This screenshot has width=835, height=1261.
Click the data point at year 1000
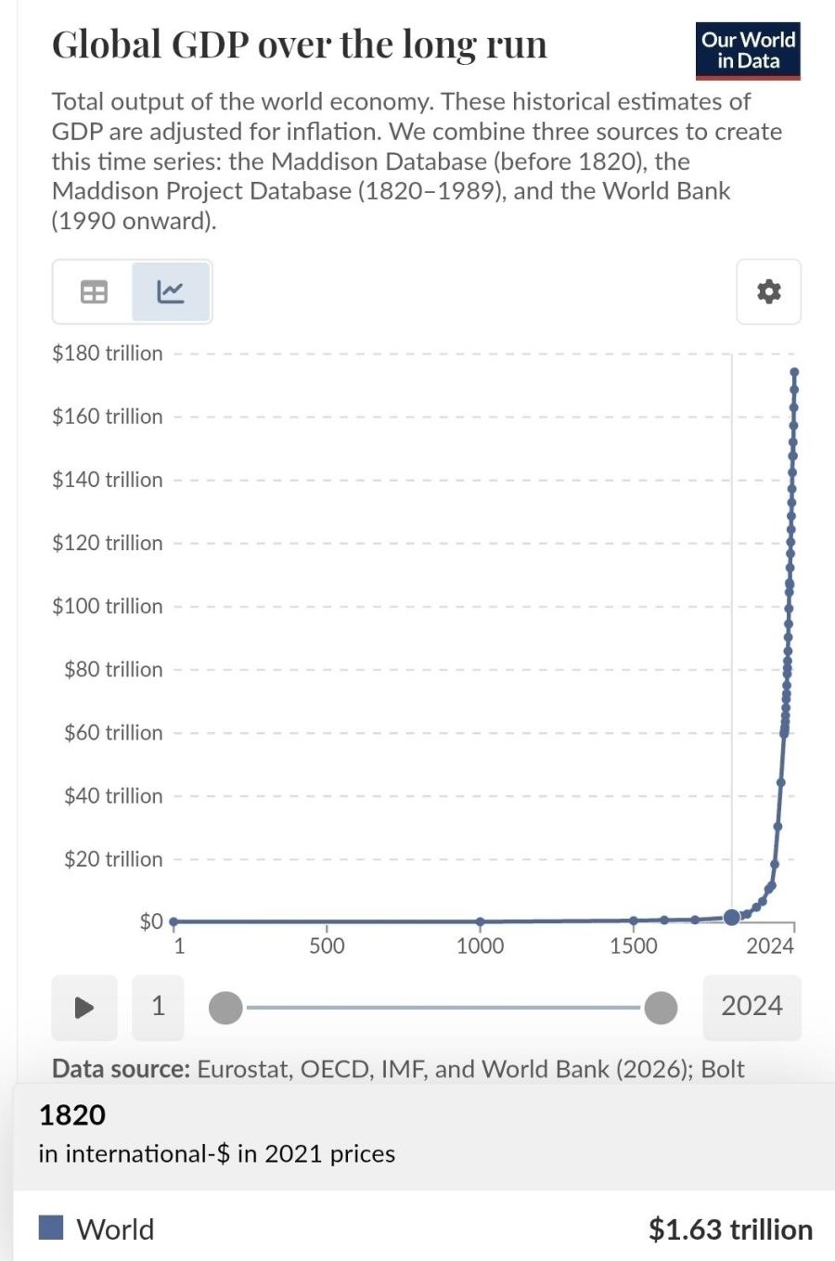480,921
